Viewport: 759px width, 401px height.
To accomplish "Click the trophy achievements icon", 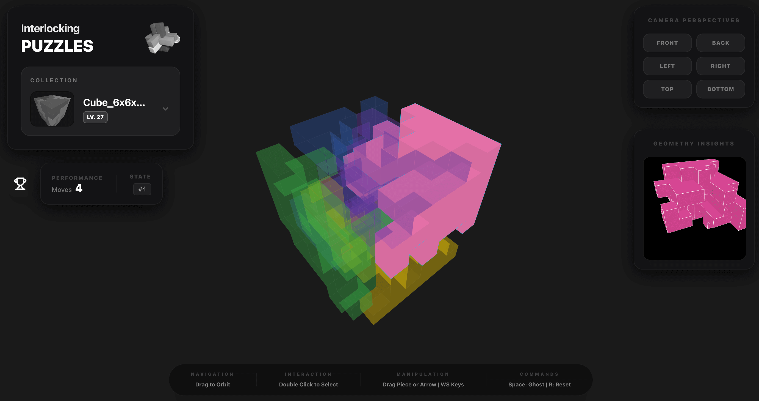I will click(20, 184).
